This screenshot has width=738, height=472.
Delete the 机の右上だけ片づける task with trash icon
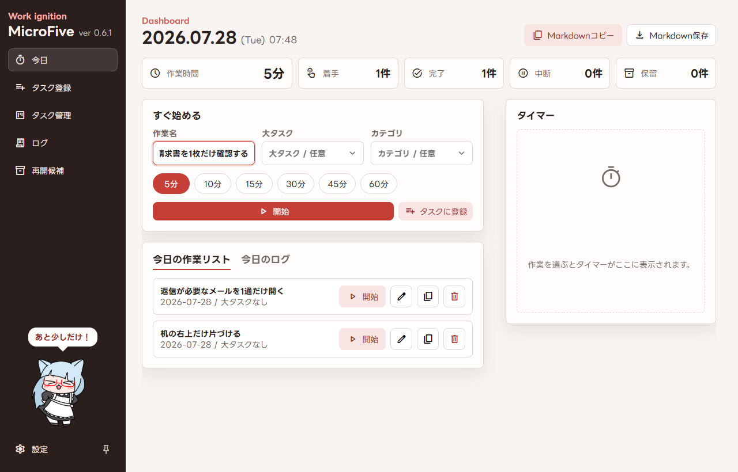(x=454, y=339)
